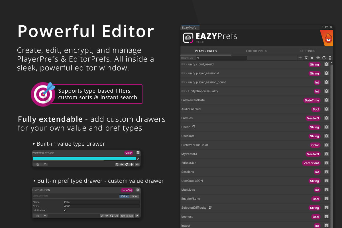Screen dimensions: 342x228
Task: Refresh the prefs list with the reload icon
Action: (x=324, y=58)
